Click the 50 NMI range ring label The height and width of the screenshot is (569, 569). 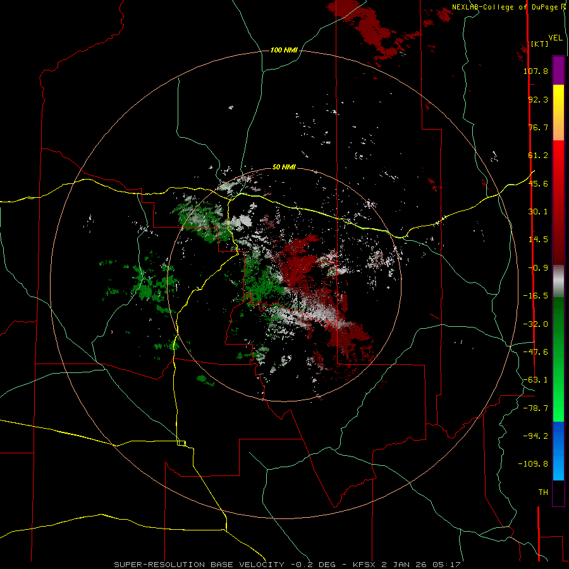[284, 167]
